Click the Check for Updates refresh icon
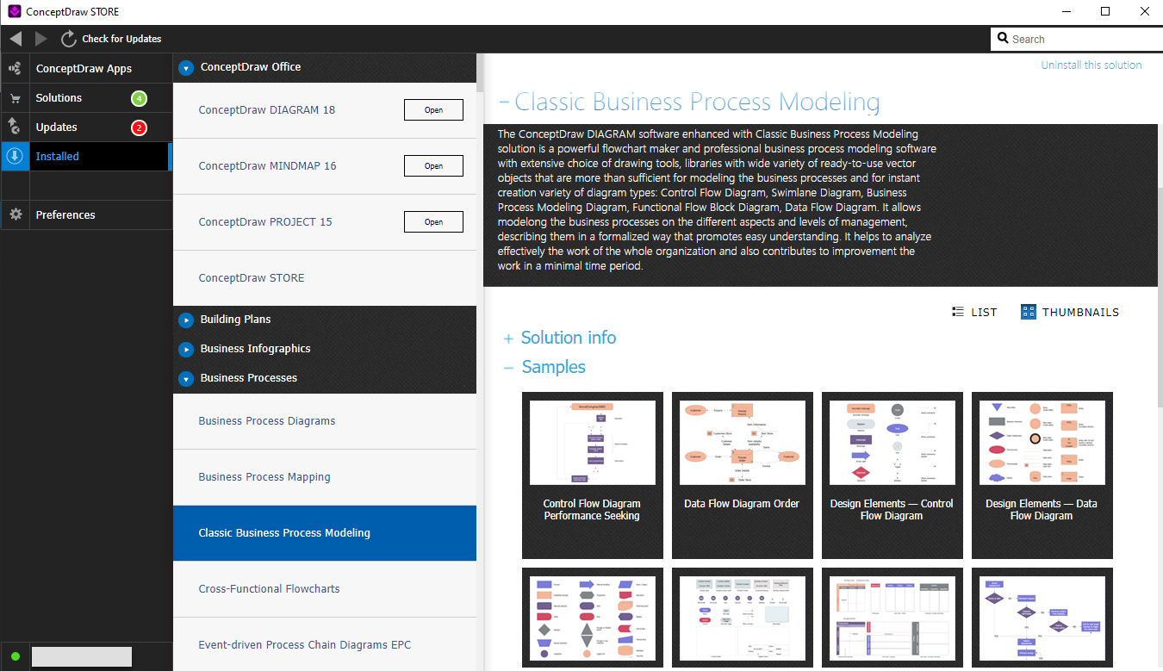The height and width of the screenshot is (671, 1163). pyautogui.click(x=69, y=39)
